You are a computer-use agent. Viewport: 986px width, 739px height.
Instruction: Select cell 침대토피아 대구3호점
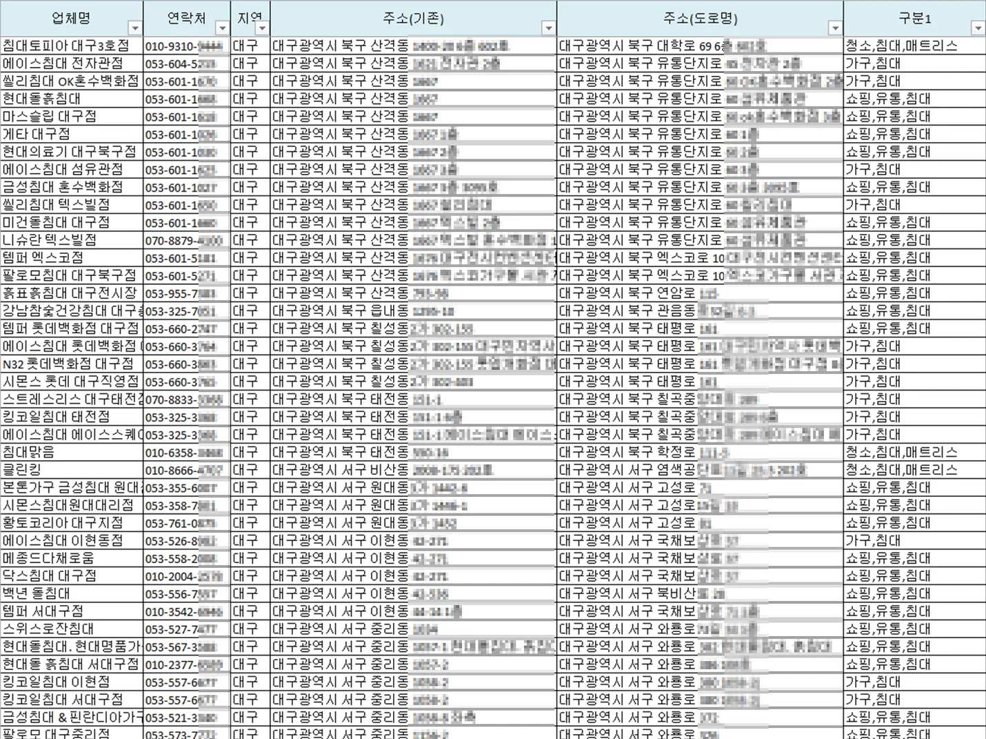pos(72,46)
